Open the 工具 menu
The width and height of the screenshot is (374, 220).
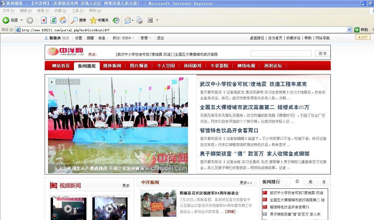77,11
